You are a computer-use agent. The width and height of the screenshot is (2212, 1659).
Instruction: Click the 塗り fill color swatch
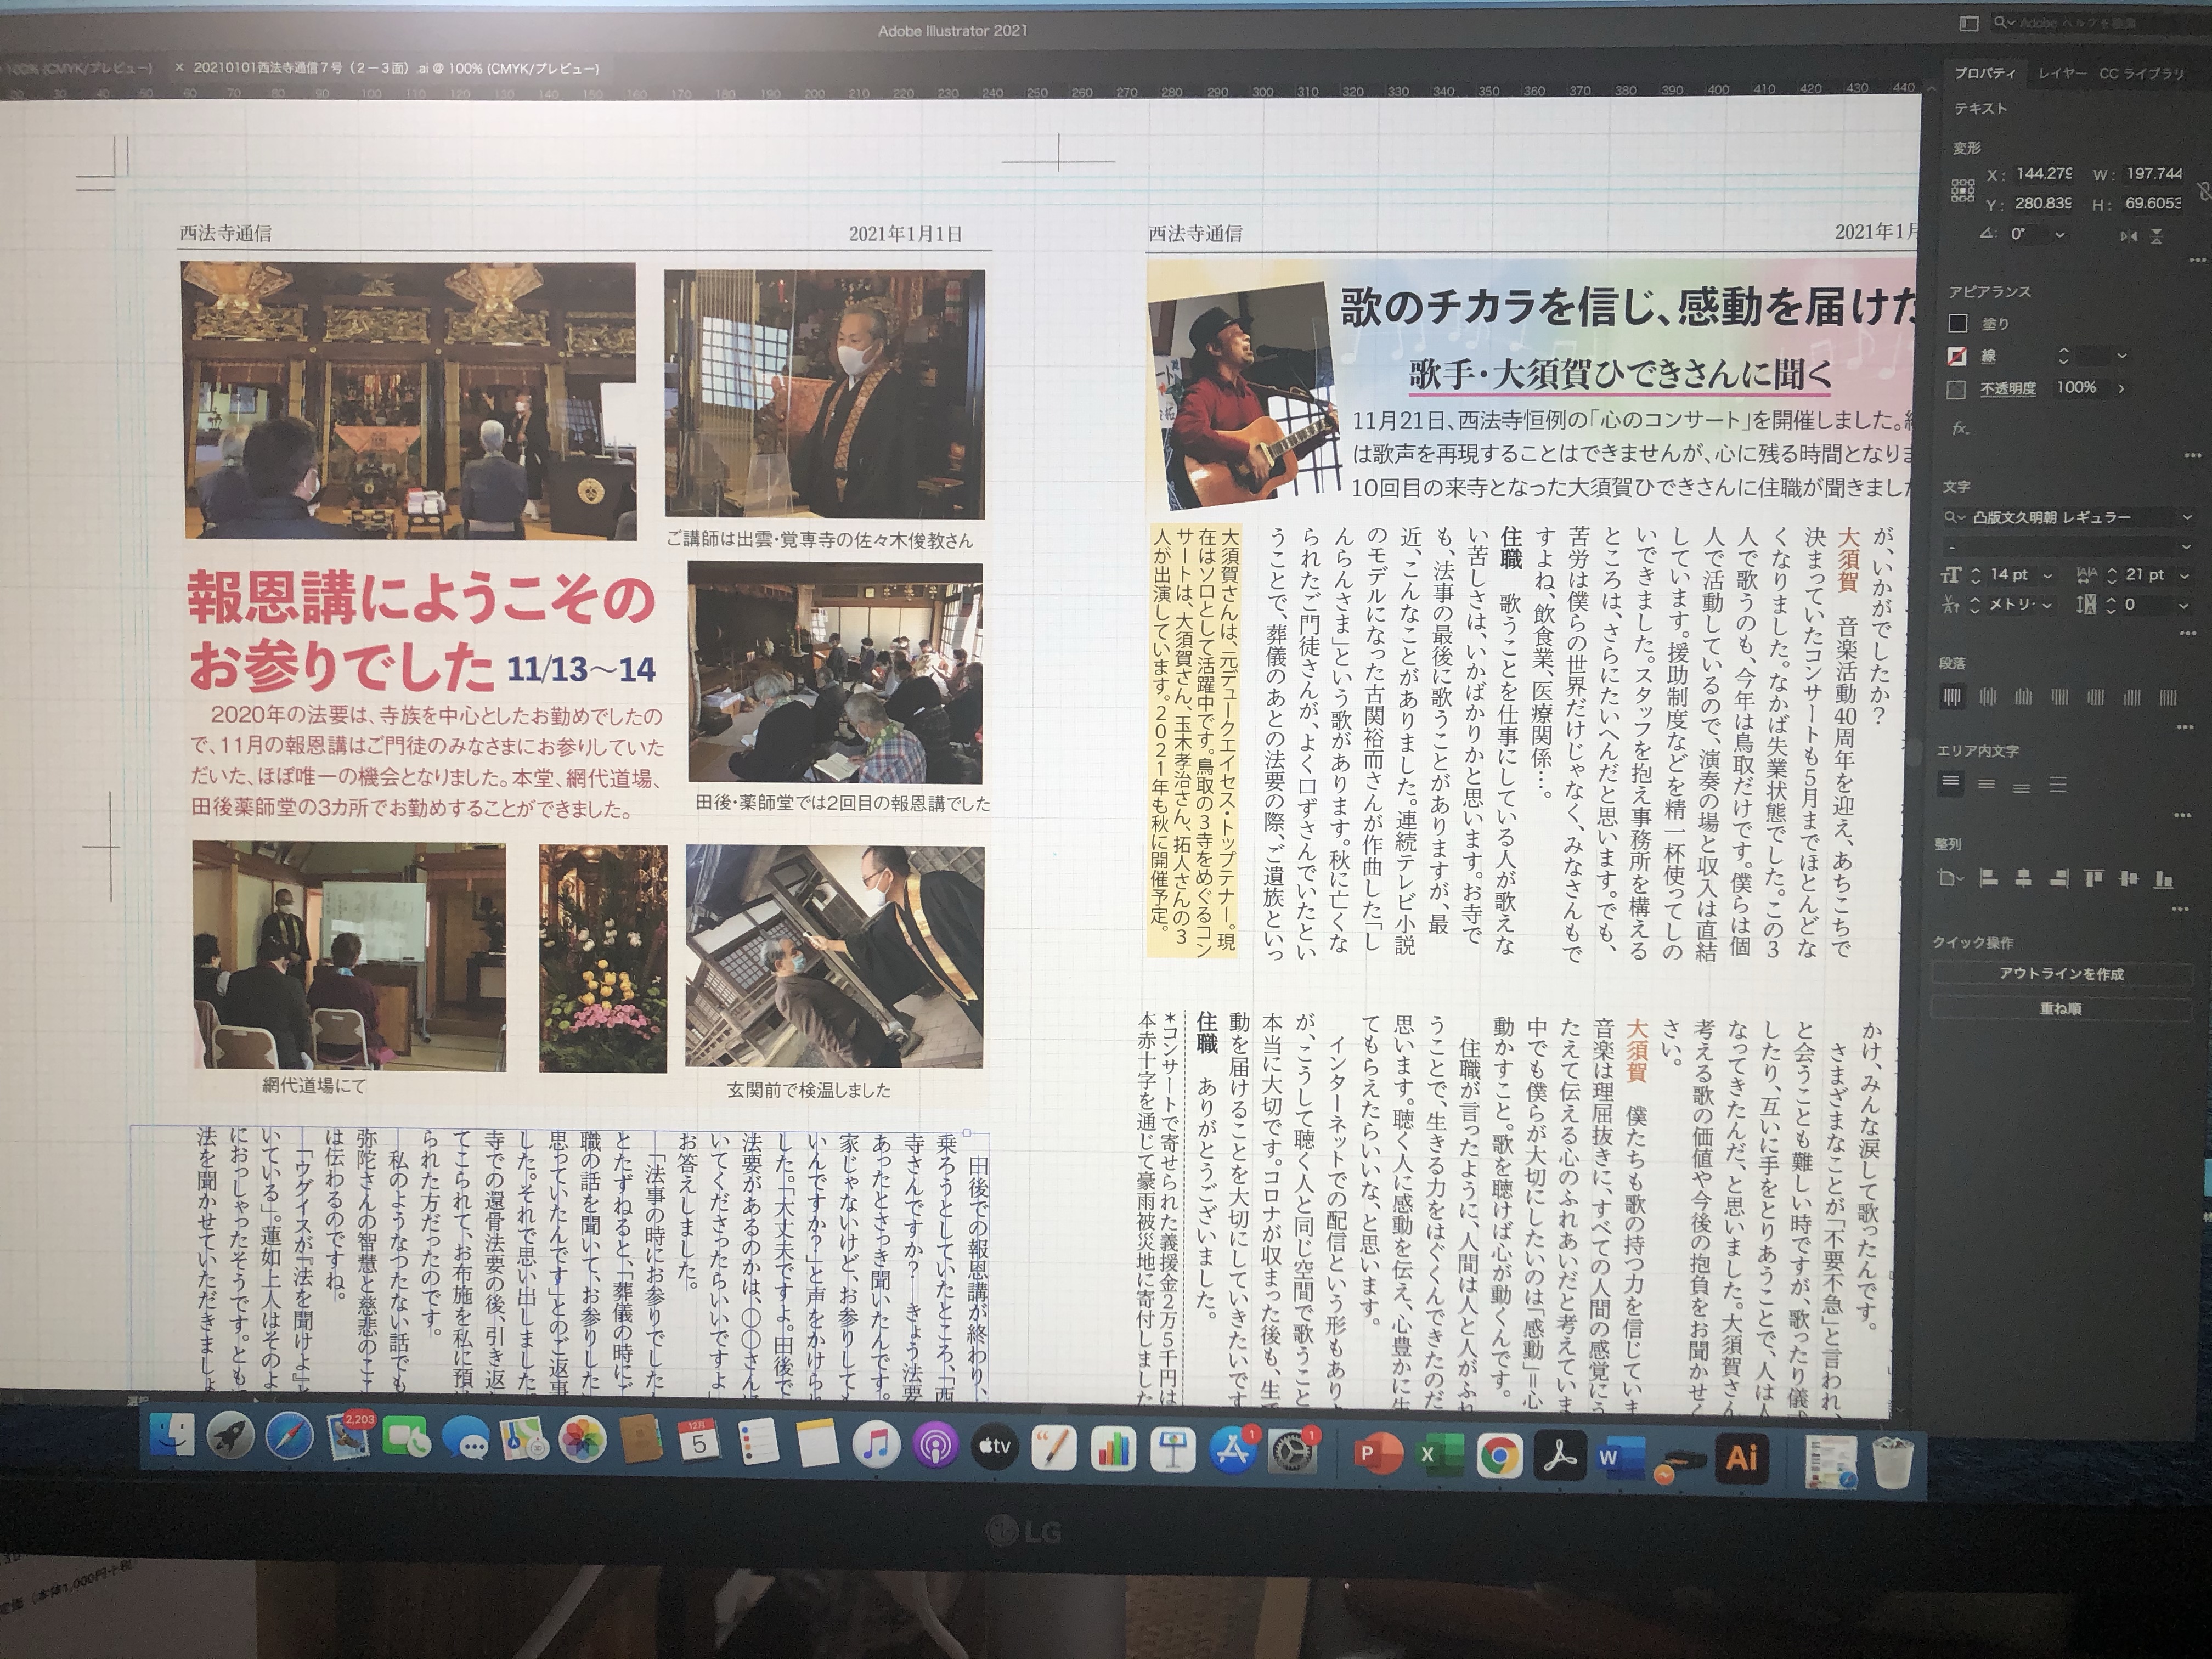1958,323
